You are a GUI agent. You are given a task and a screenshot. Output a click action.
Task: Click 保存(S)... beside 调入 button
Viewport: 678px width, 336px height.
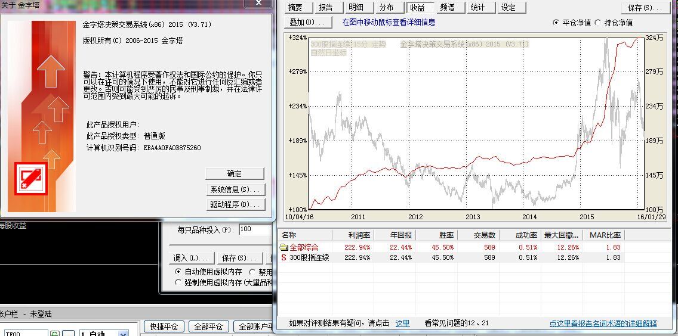[239, 258]
